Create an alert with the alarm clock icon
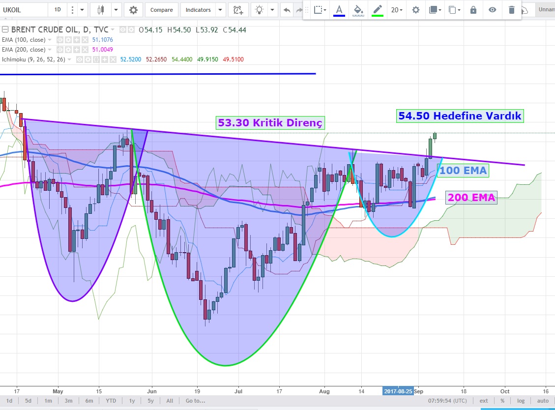Screen dimensions: 555x410 tap(238, 10)
